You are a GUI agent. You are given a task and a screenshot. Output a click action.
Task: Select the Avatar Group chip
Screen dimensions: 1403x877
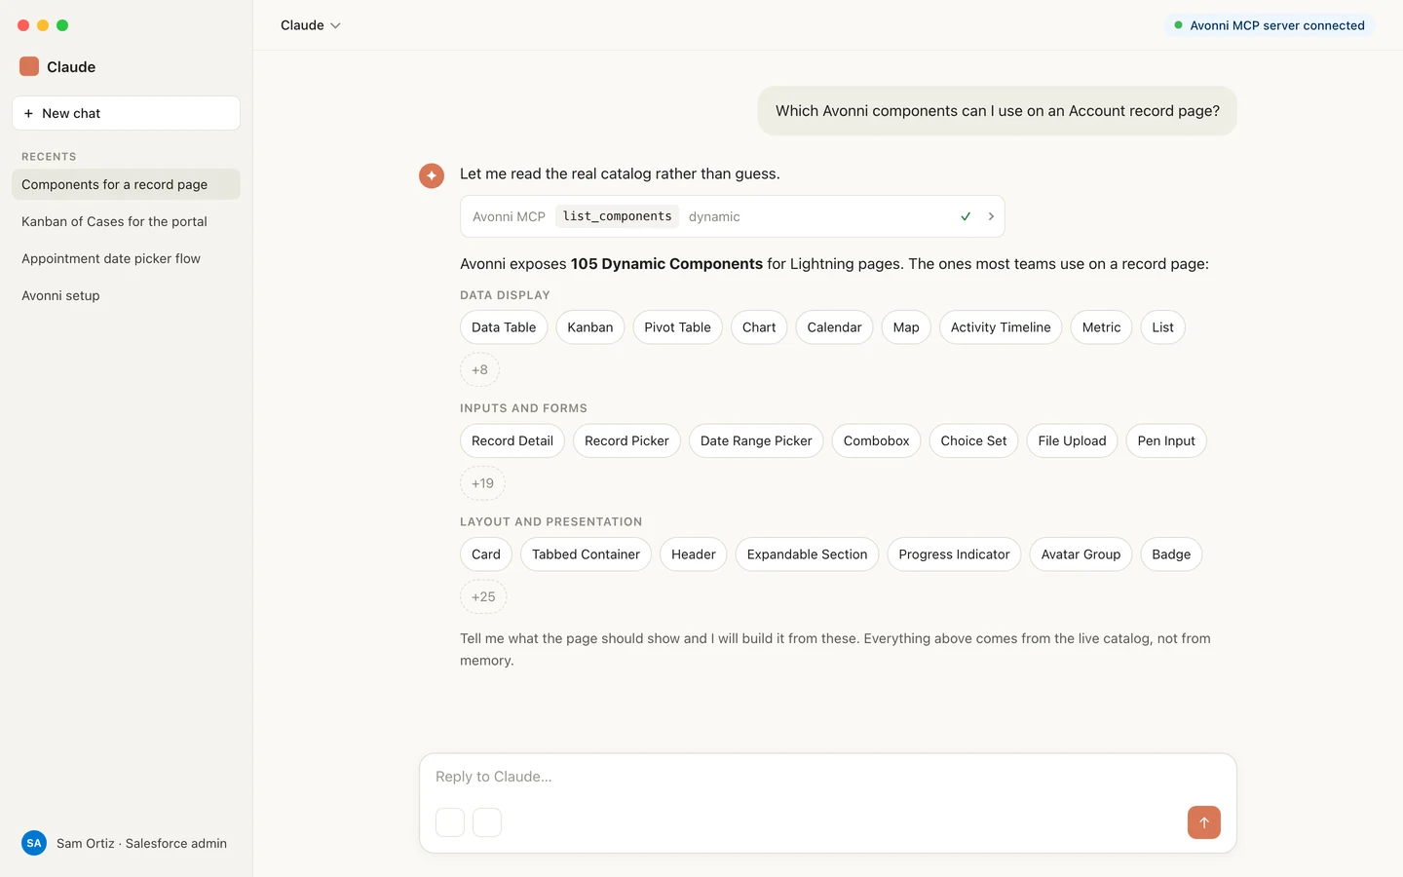pyautogui.click(x=1081, y=554)
